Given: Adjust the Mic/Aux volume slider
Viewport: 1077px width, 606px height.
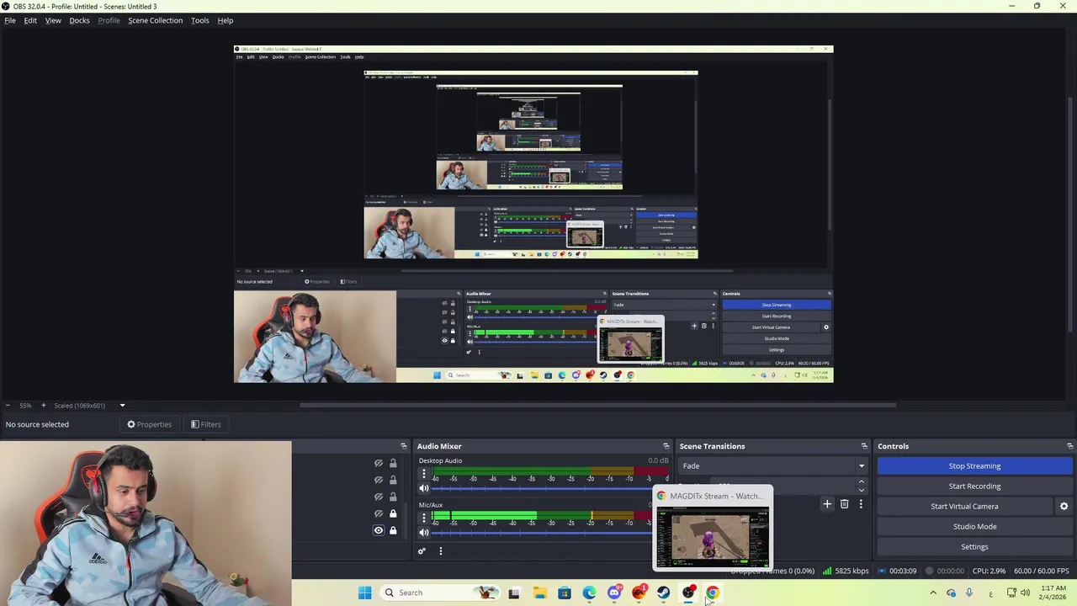Looking at the screenshot, I should [x=543, y=533].
